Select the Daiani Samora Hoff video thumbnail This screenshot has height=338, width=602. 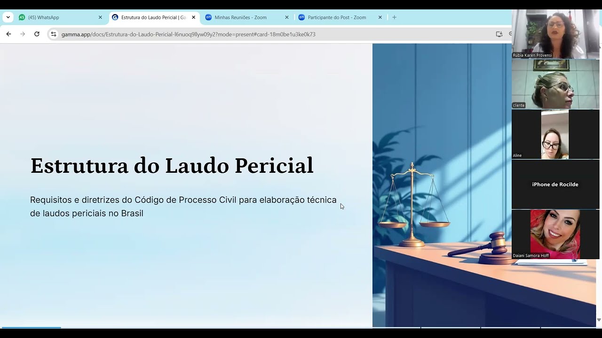(x=555, y=234)
